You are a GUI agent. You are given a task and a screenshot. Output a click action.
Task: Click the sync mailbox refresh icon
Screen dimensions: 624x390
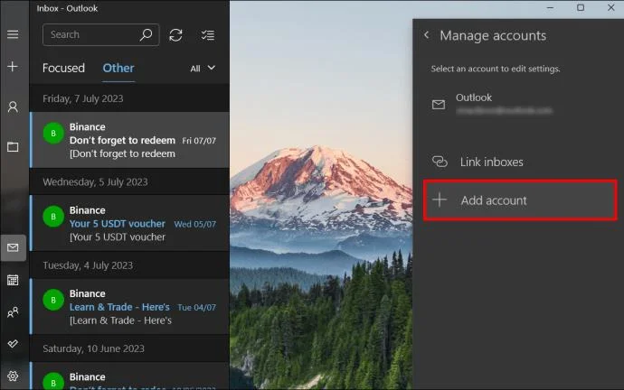point(175,35)
